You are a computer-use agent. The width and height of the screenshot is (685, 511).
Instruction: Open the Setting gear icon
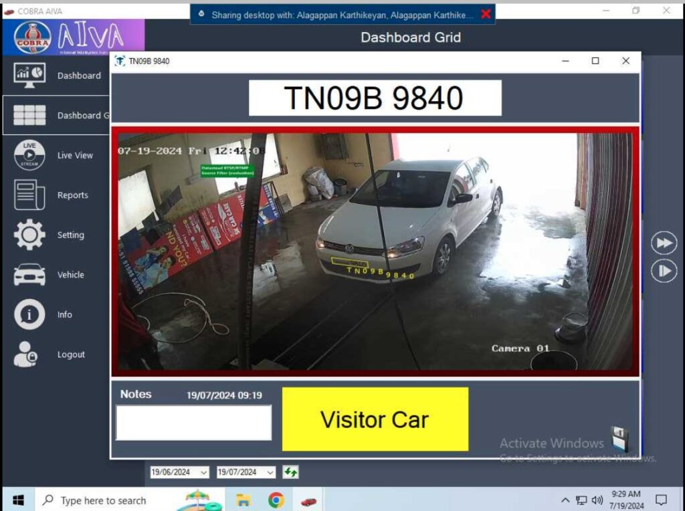[29, 235]
